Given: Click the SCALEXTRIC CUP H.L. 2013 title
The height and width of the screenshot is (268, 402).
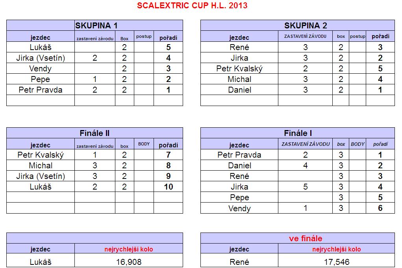Looking at the screenshot, I should (x=192, y=6).
